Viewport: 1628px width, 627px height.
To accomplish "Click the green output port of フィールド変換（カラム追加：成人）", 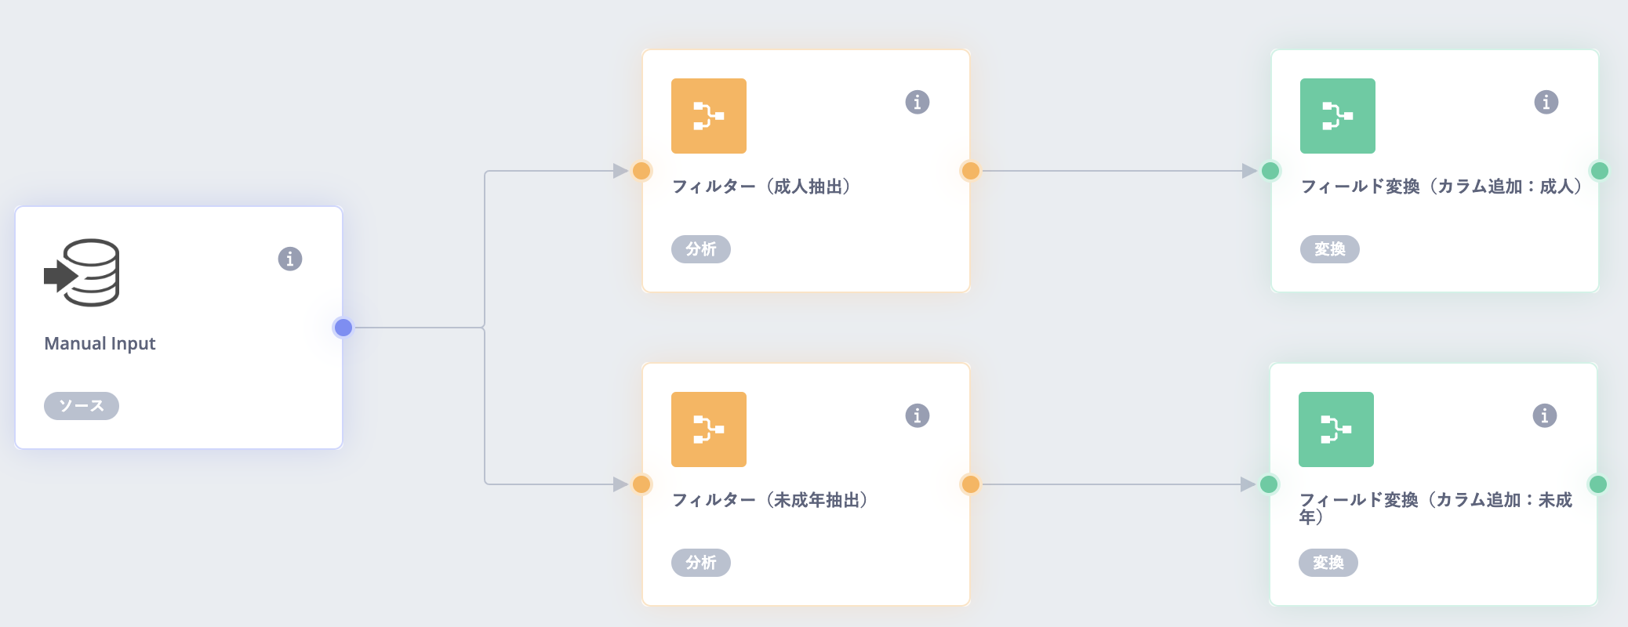I will point(1600,171).
